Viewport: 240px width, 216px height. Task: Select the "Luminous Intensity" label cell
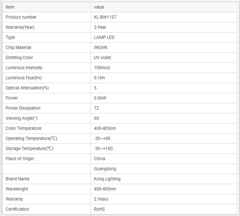pyautogui.click(x=24, y=68)
